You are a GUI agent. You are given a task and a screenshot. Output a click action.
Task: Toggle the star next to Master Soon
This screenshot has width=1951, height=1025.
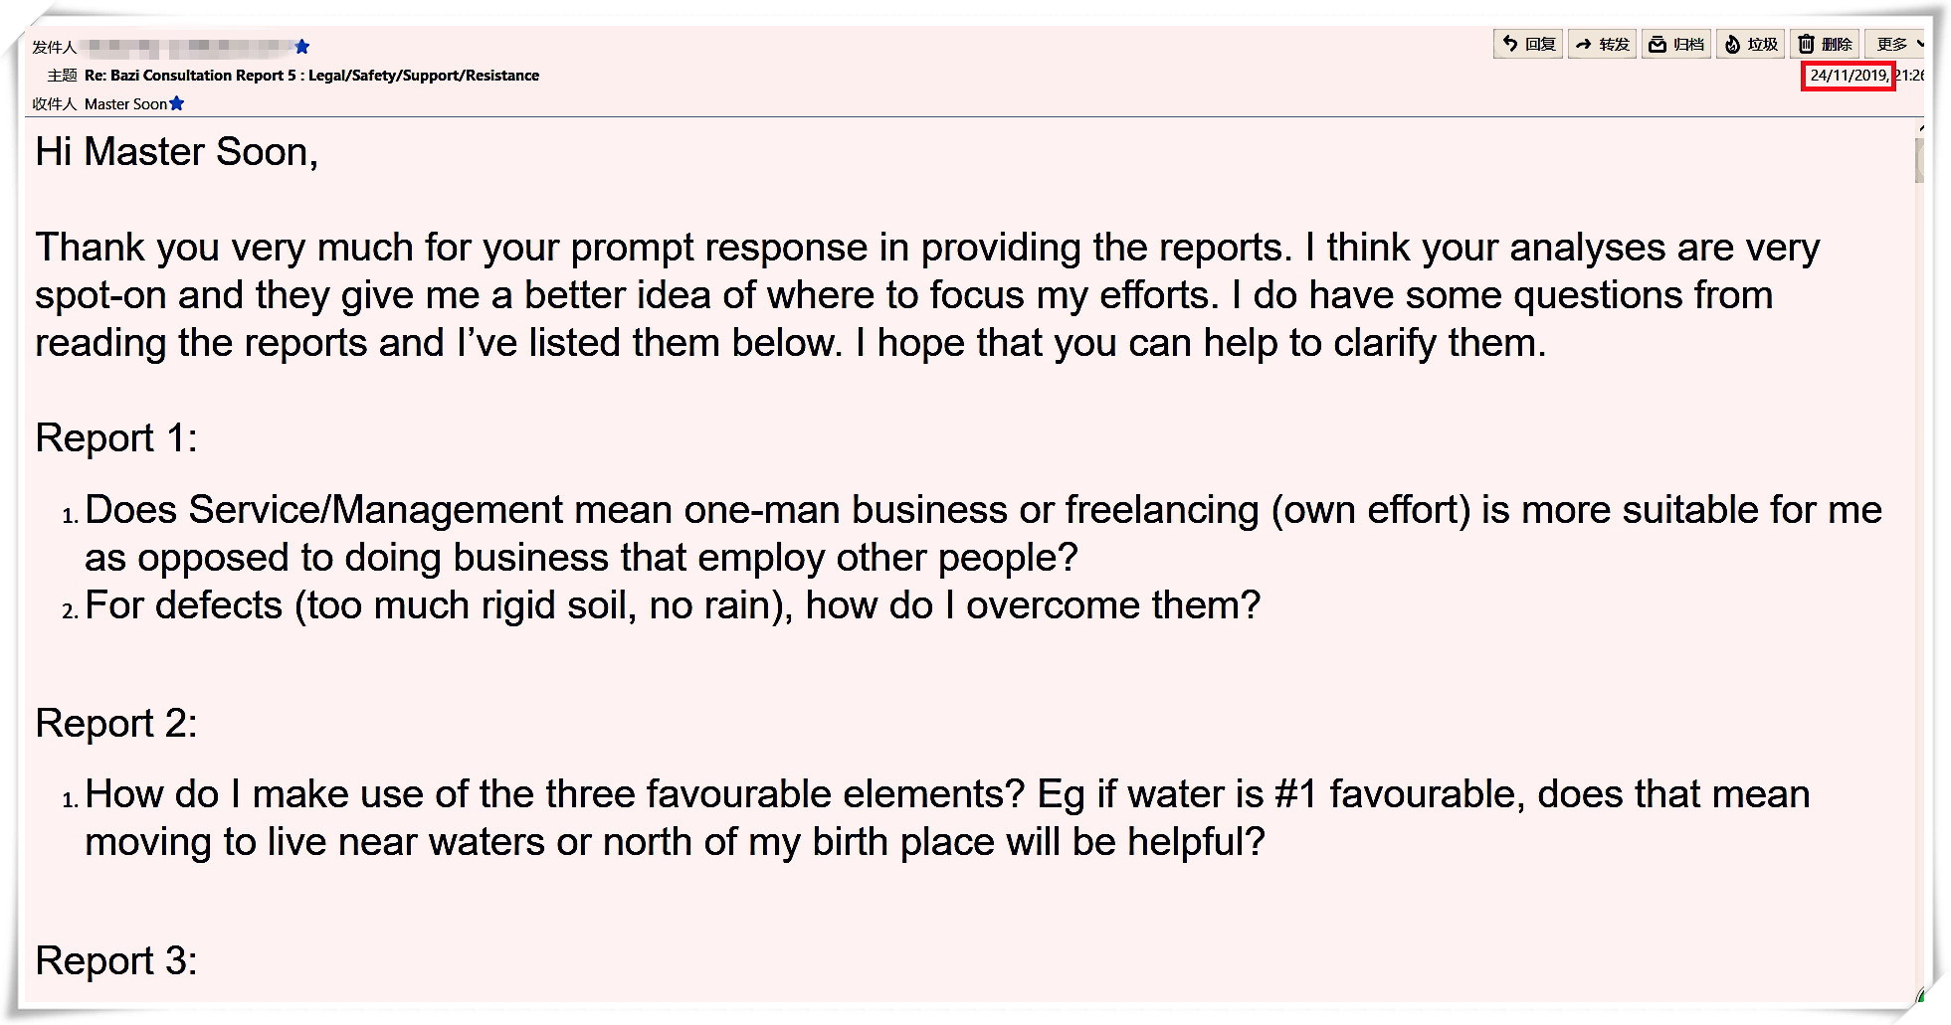[177, 103]
